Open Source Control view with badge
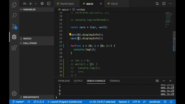The width and height of the screenshot is (185, 104). 14,26
